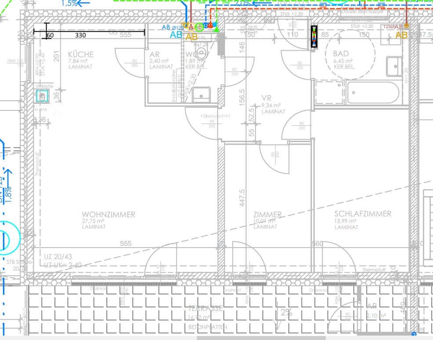Viewport: 433px width, 340px height.
Task: Select the black 60 dimension text
Action: [x=50, y=35]
